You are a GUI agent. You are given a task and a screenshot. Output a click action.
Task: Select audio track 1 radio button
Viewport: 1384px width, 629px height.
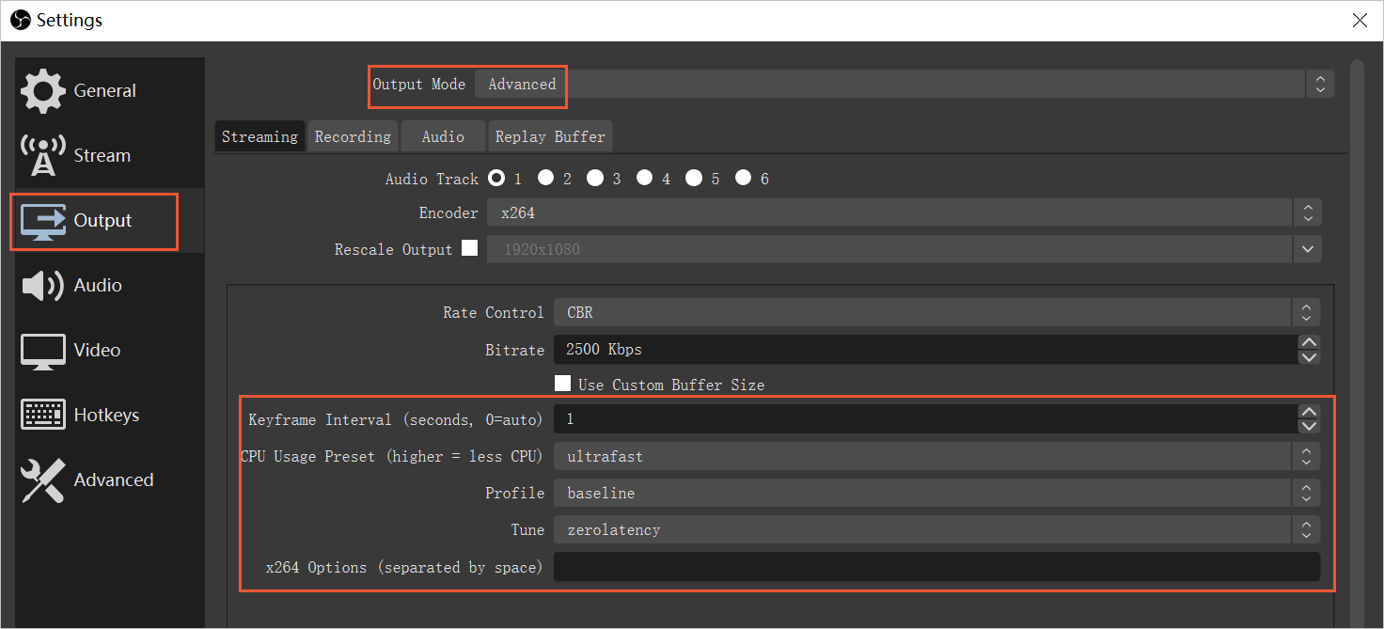coord(496,178)
